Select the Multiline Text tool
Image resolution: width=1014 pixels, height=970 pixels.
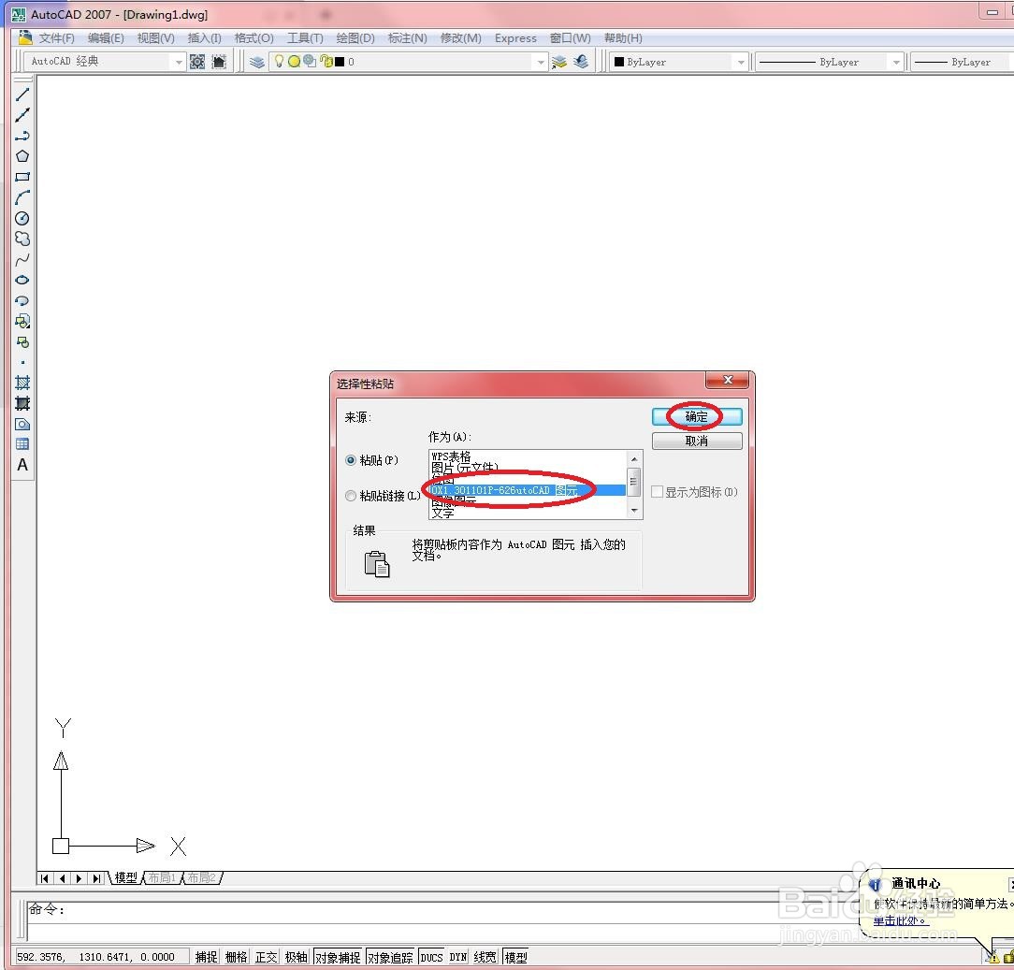[x=22, y=465]
